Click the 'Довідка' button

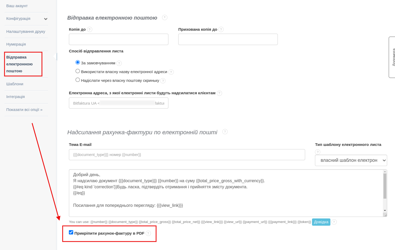pyautogui.click(x=321, y=222)
